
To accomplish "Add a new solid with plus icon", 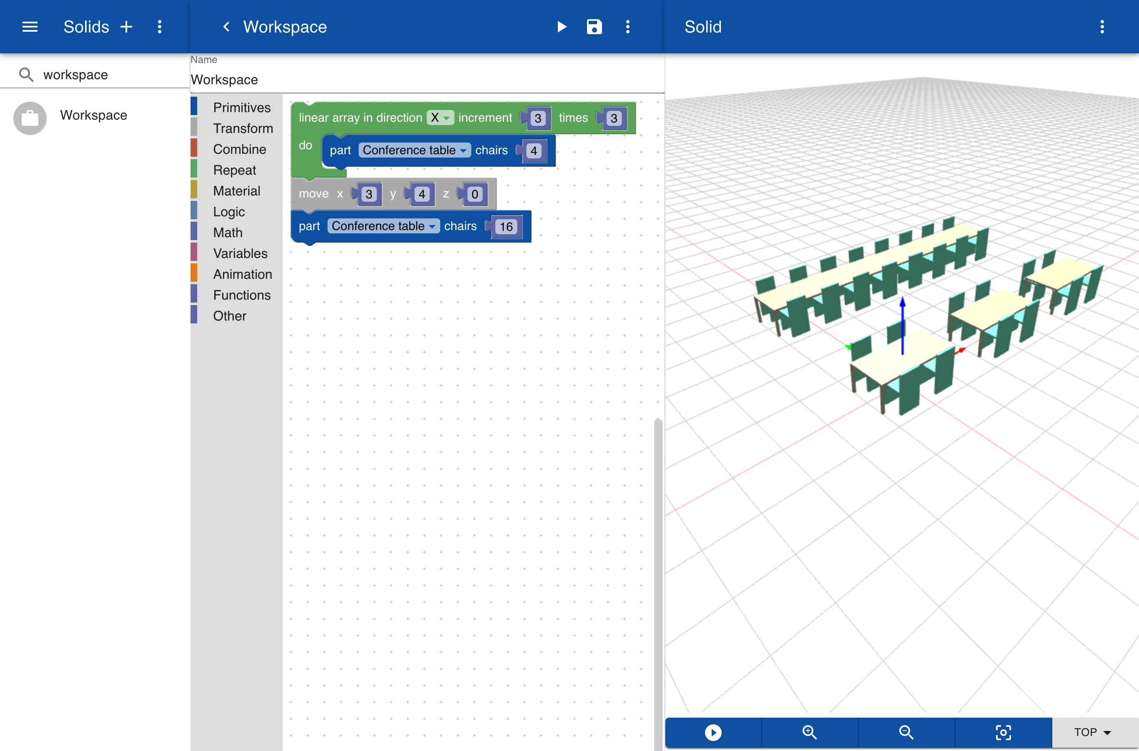I will (126, 27).
